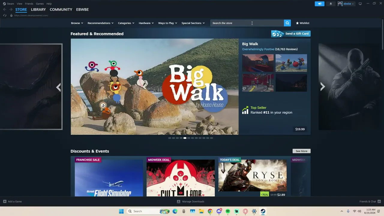
Task: Open the Windows Start menu
Action: click(x=121, y=211)
